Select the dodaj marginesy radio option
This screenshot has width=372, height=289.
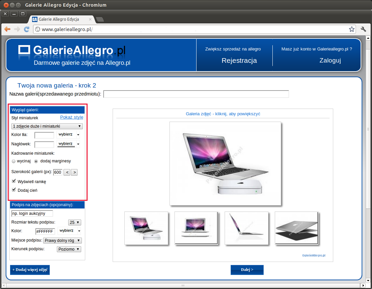[x=36, y=161]
